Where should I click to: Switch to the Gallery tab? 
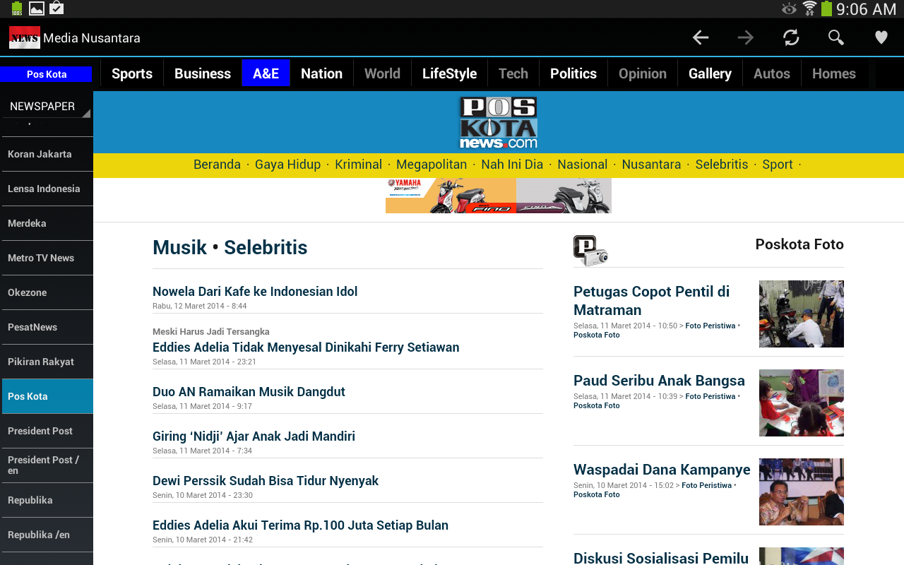pyautogui.click(x=710, y=73)
